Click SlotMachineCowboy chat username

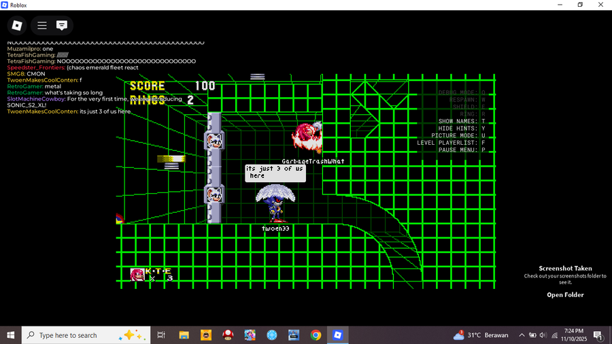[36, 99]
